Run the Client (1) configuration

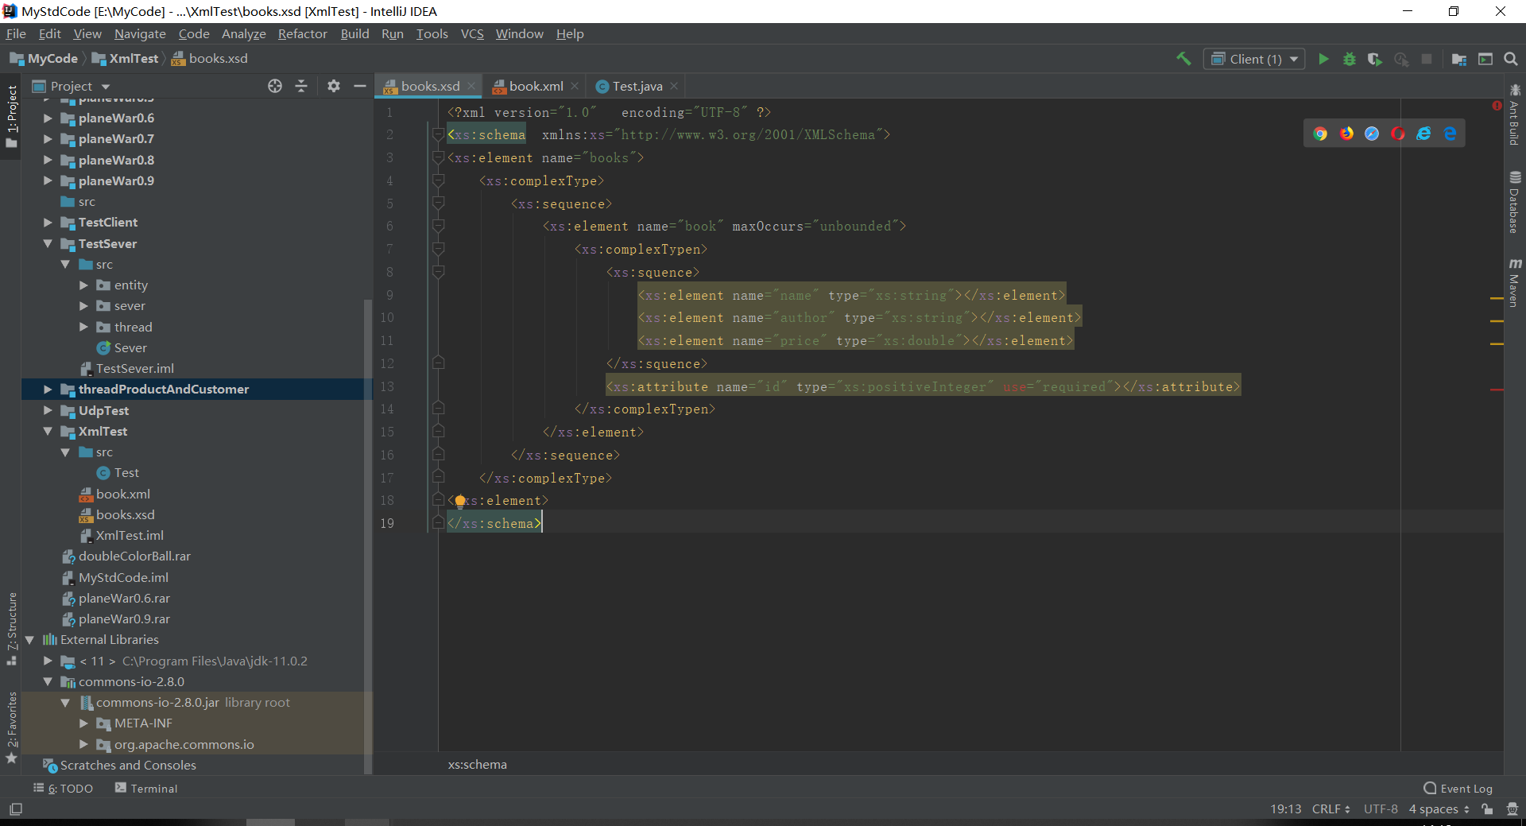(1323, 59)
